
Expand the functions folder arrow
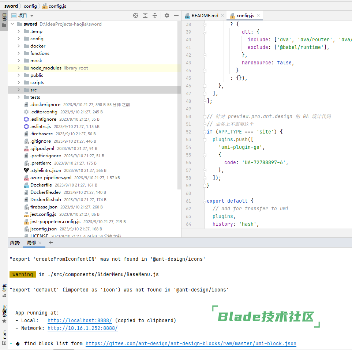point(19,53)
